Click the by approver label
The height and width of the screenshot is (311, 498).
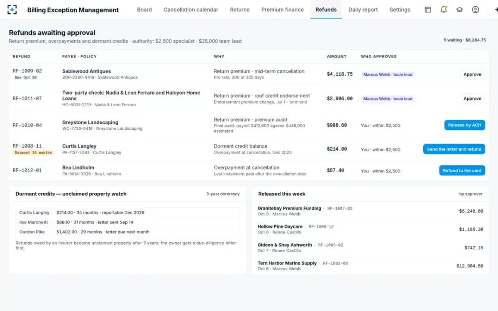pyautogui.click(x=471, y=194)
